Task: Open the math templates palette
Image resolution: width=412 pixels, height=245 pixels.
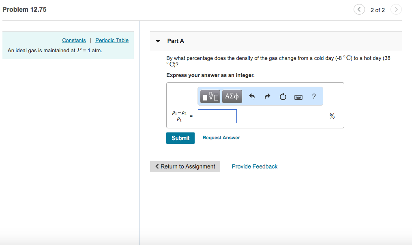Action: 210,96
